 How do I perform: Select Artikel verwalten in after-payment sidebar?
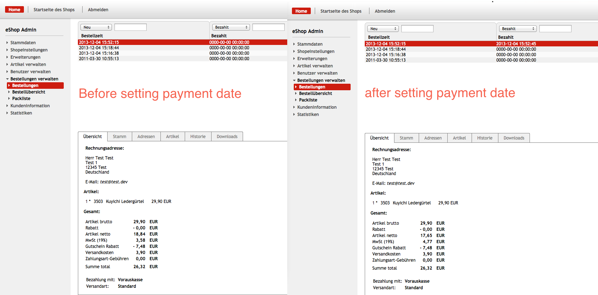tap(315, 66)
